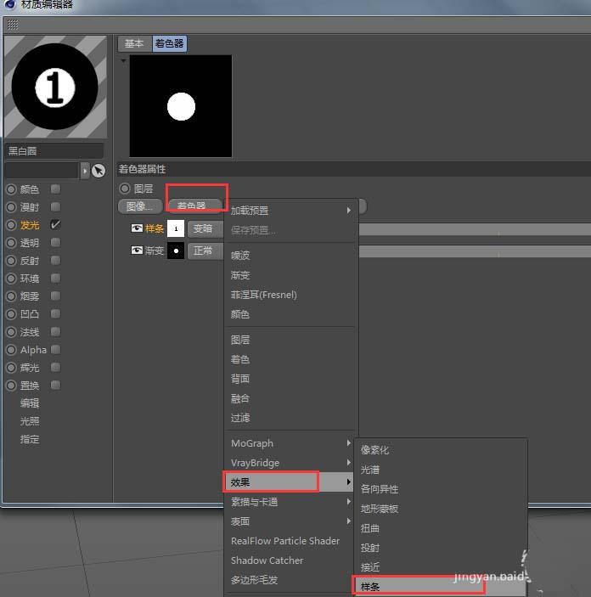Click the 图像... button
This screenshot has height=597, width=591.
139,206
